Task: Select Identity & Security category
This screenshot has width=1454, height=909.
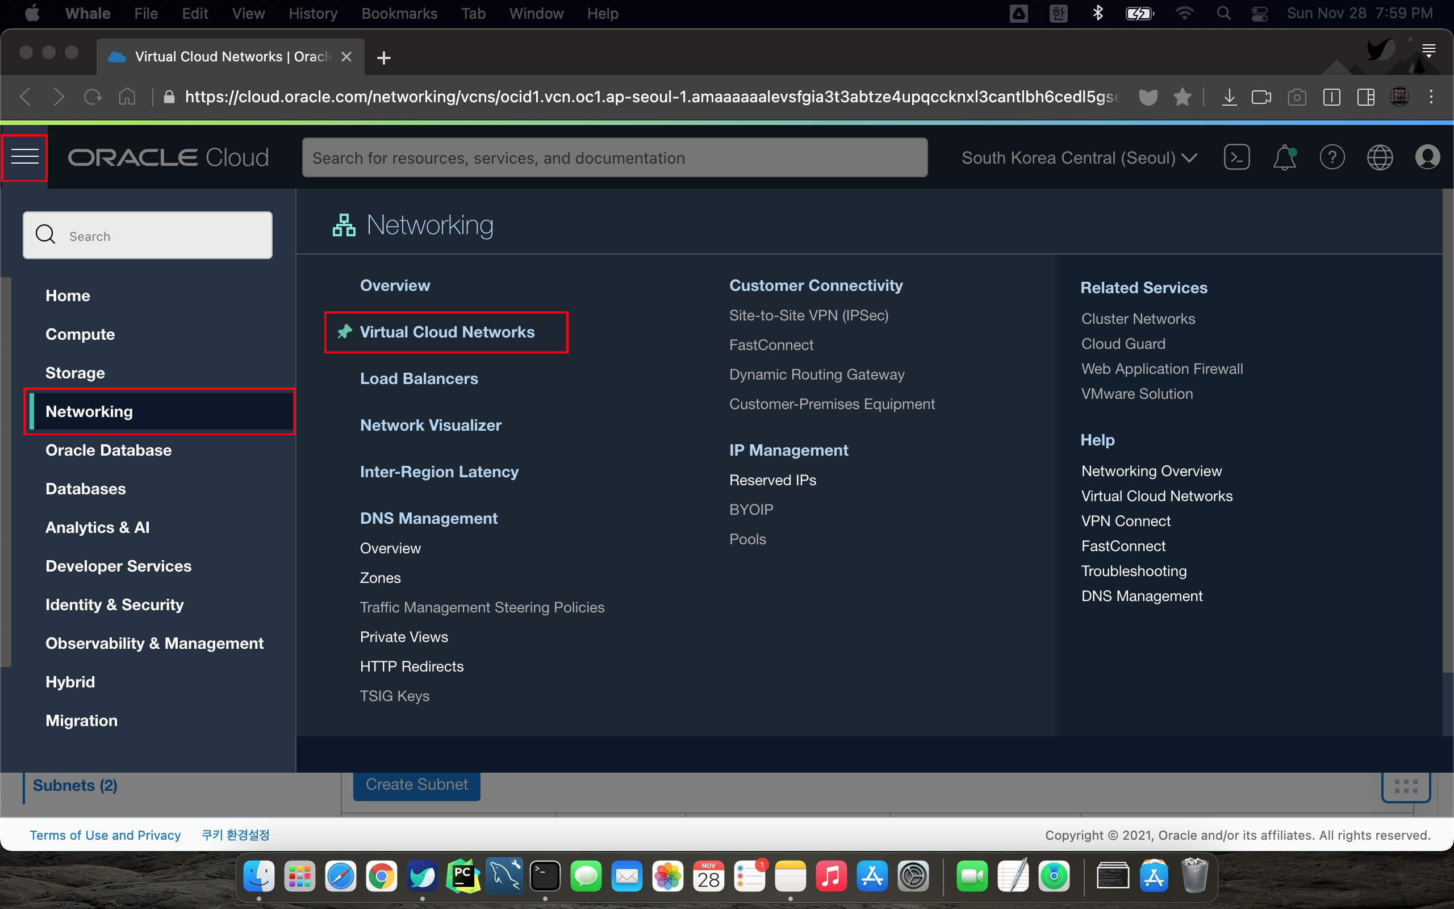Action: pyautogui.click(x=115, y=605)
